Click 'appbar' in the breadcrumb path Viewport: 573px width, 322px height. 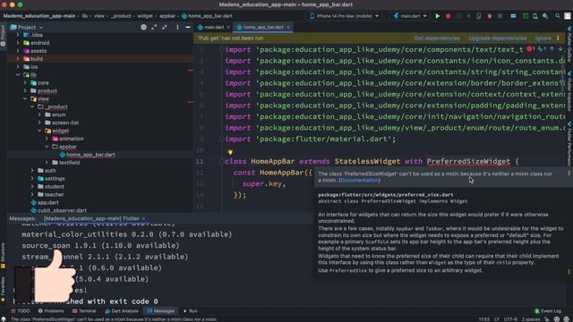[167, 16]
